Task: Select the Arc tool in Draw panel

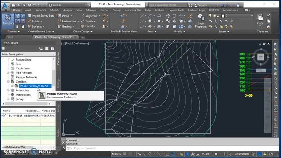Action: (x=150, y=16)
